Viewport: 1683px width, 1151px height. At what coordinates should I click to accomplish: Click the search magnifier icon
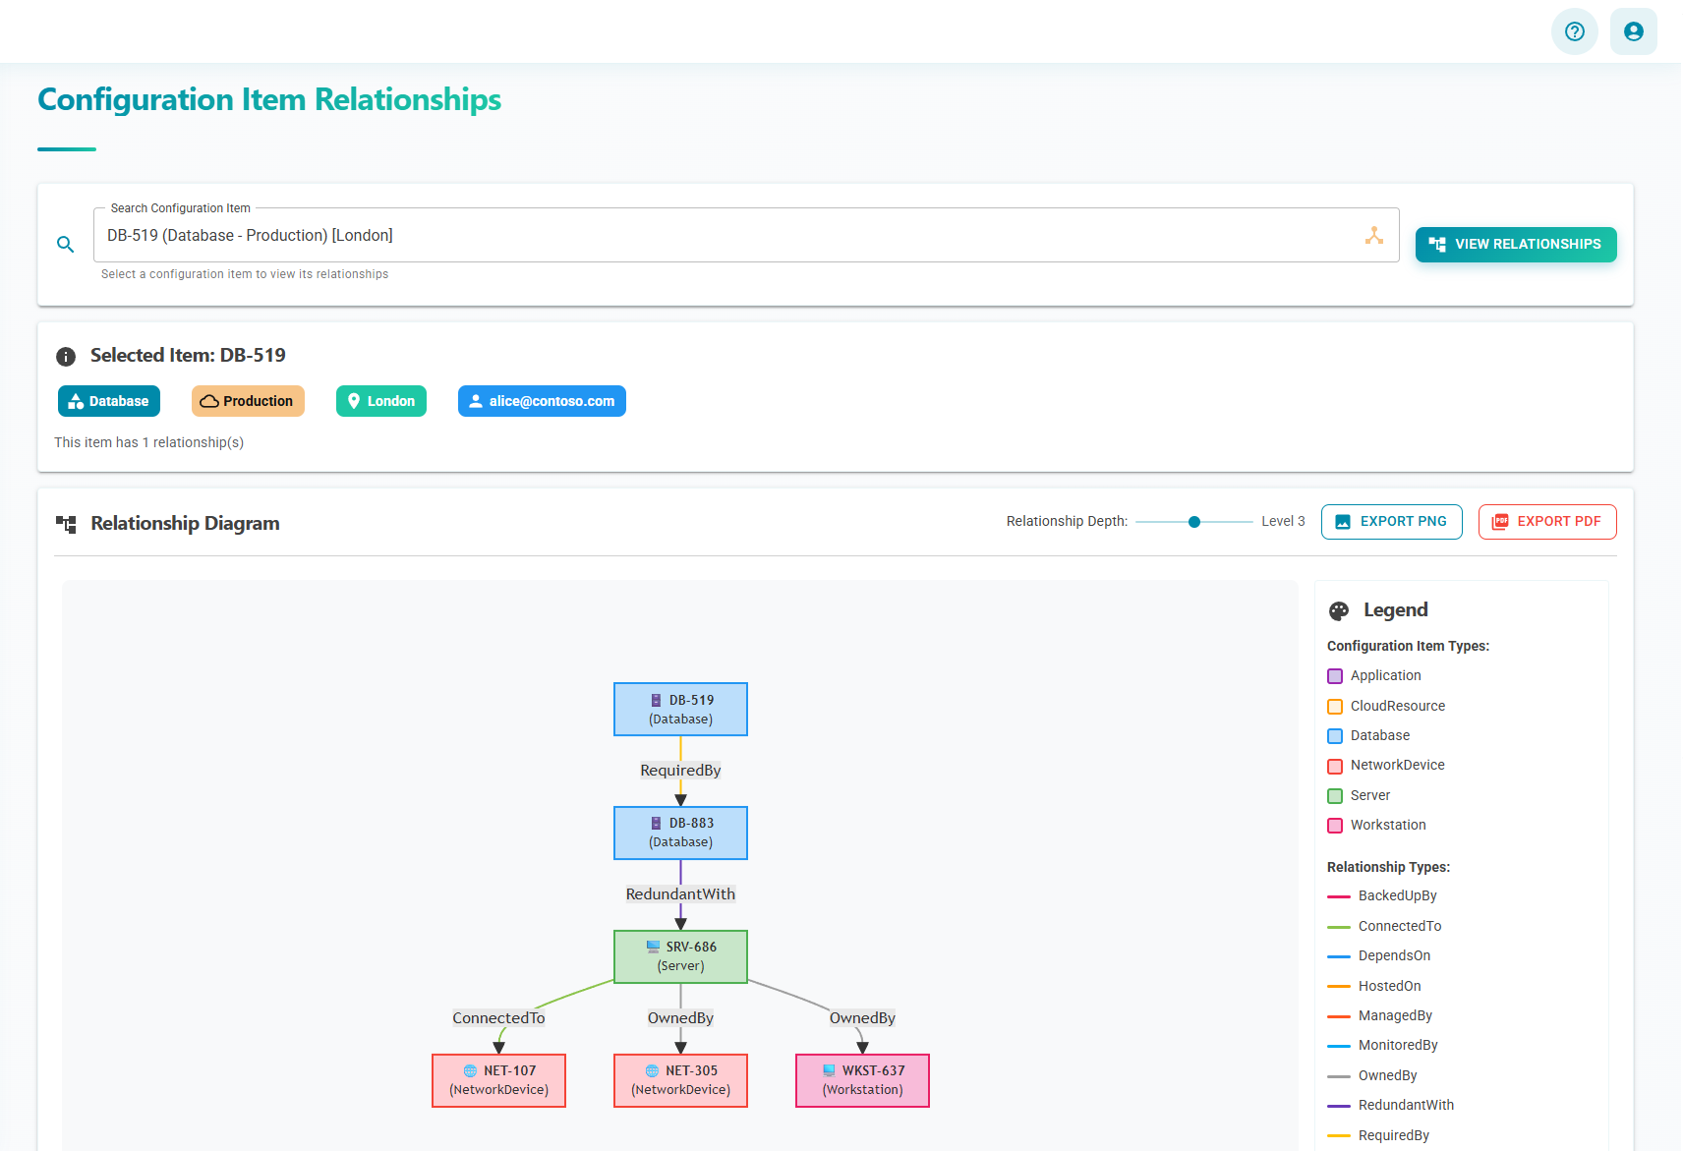point(65,244)
